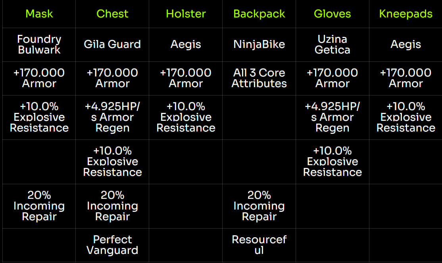442x263 pixels.
Task: Click Armor Regen cell in Gloves column
Action: click(x=332, y=117)
